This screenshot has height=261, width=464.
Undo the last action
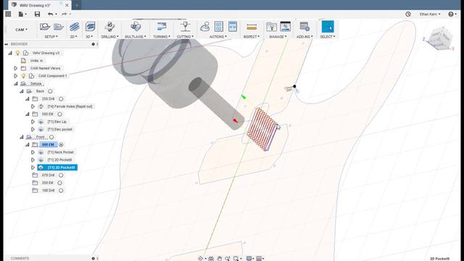click(x=51, y=14)
